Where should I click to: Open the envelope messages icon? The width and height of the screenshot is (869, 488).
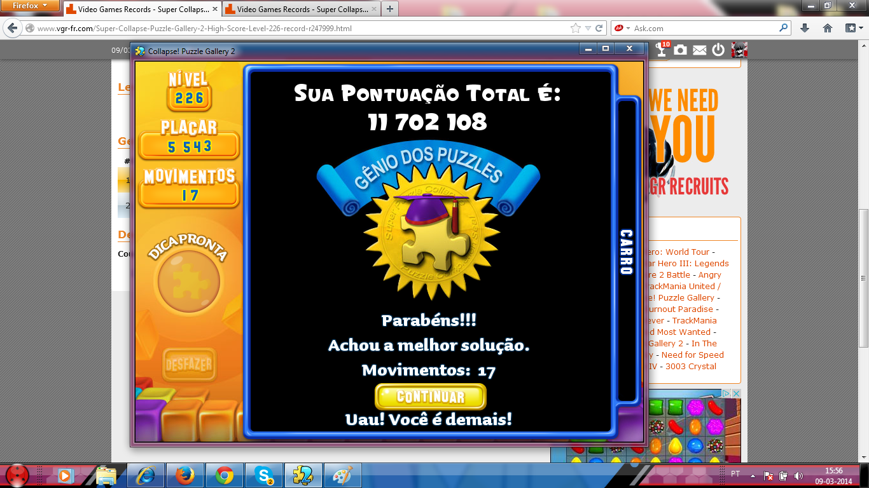(700, 50)
